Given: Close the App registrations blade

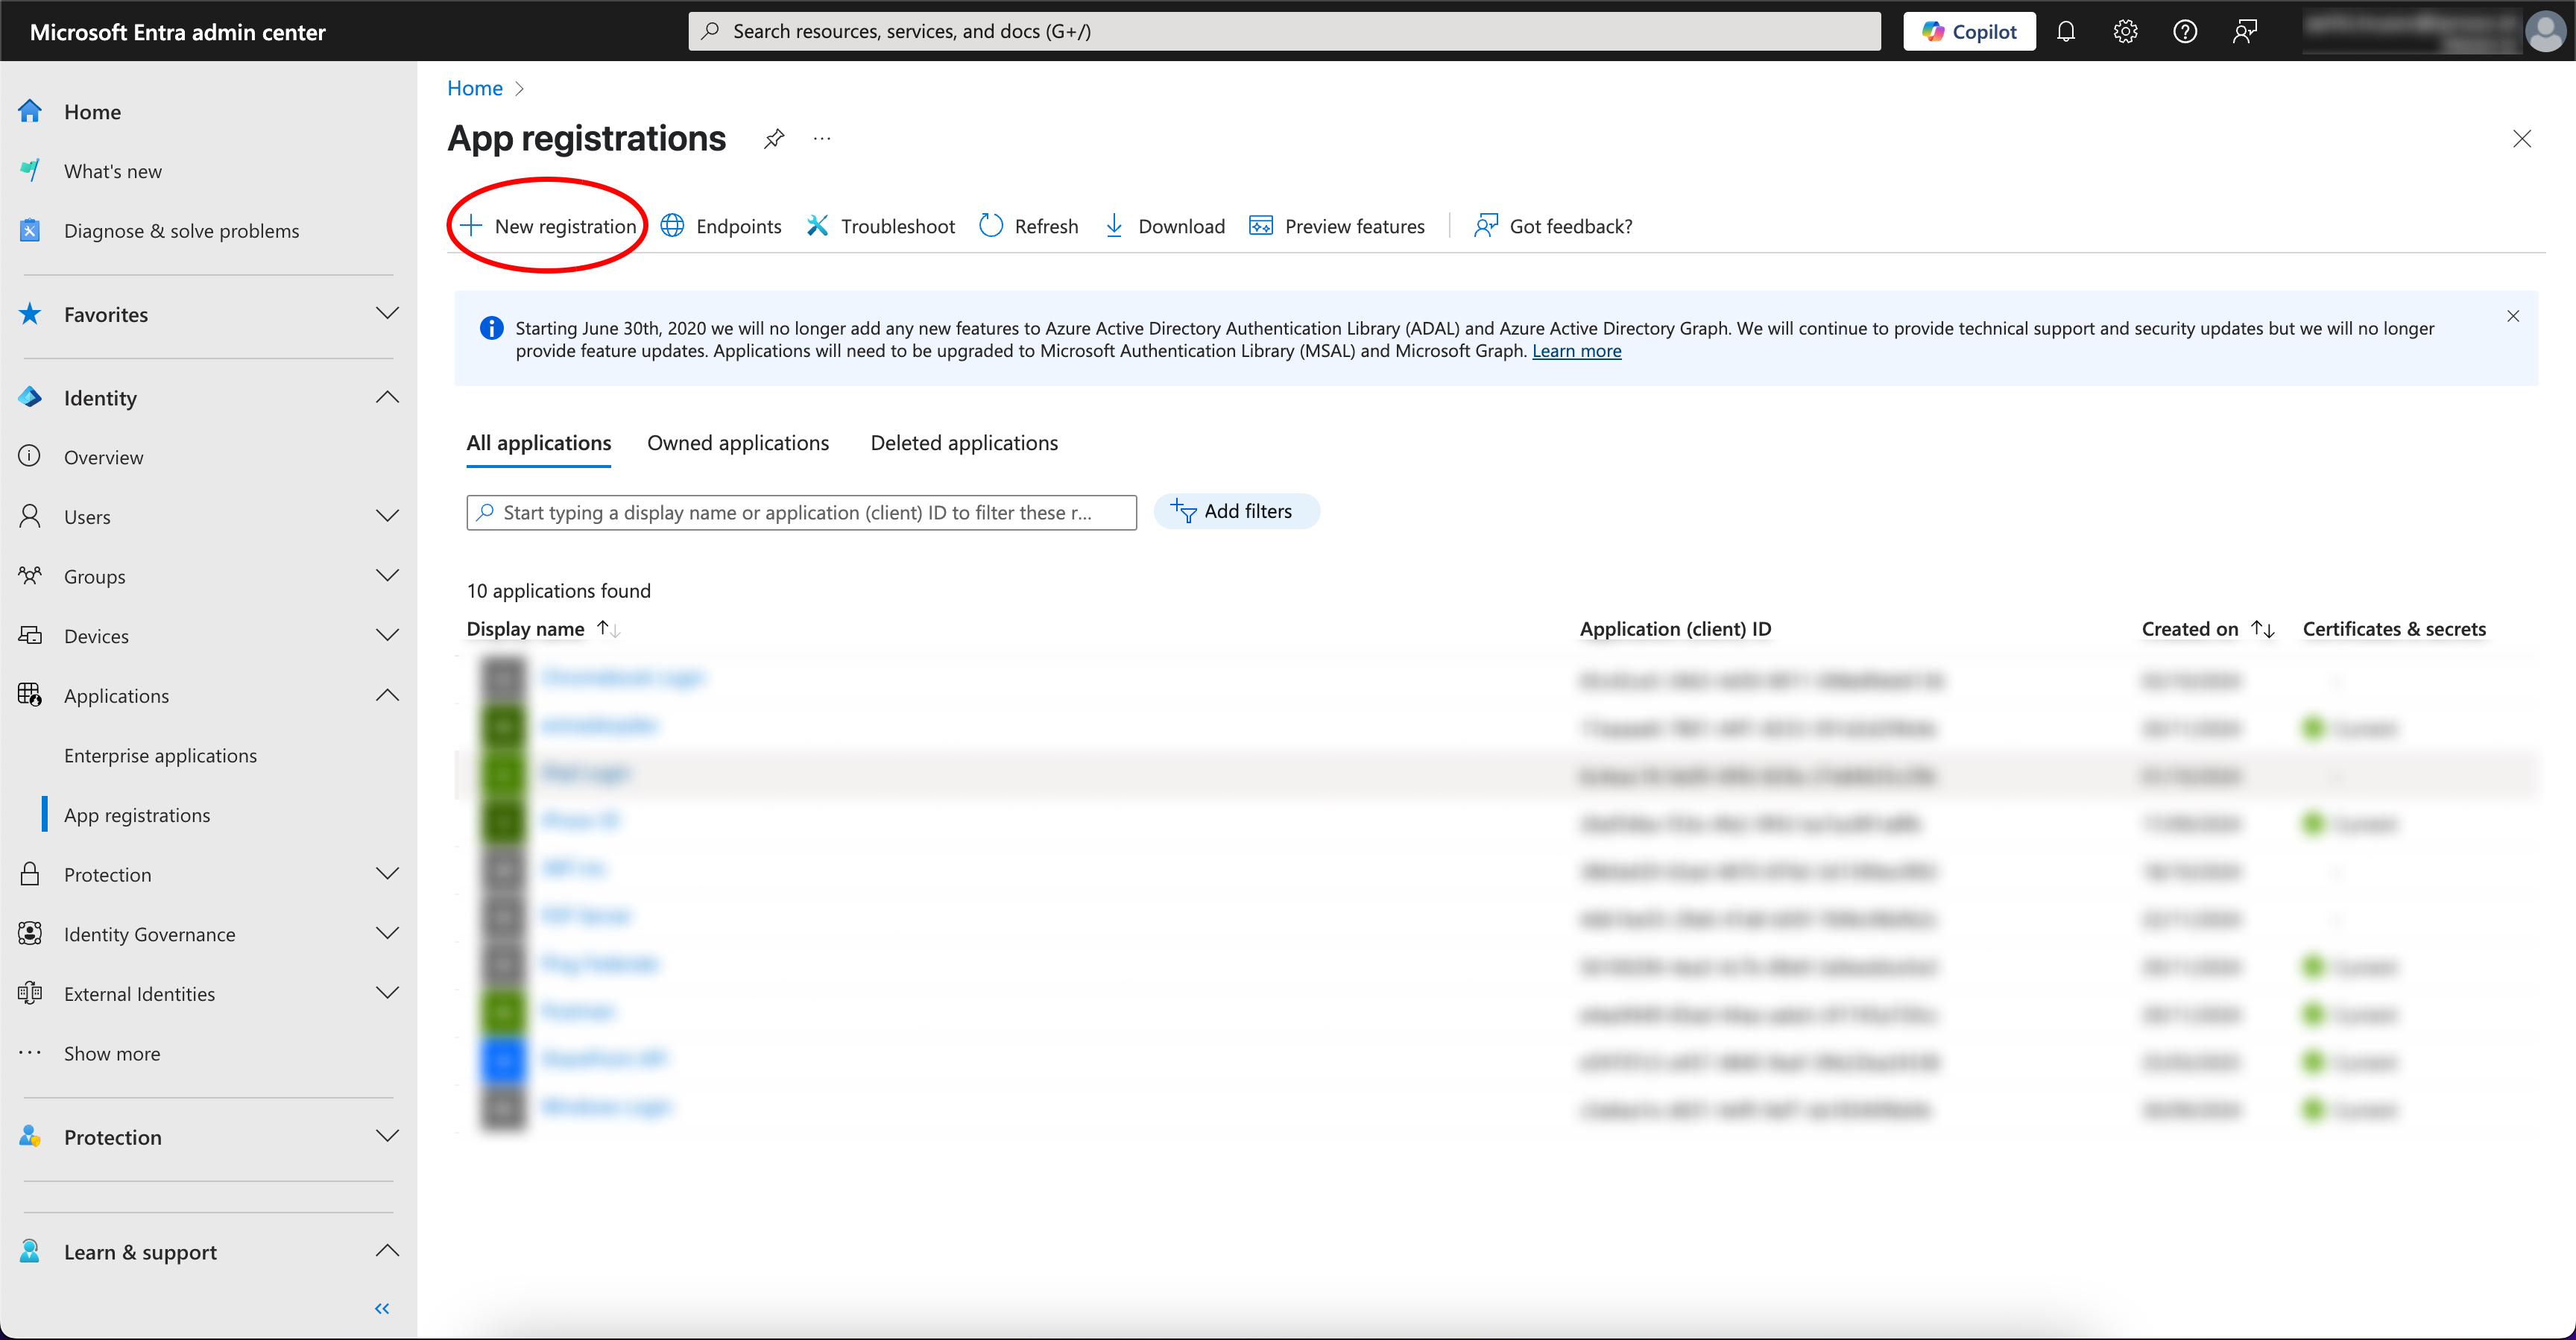Looking at the screenshot, I should [x=2522, y=139].
